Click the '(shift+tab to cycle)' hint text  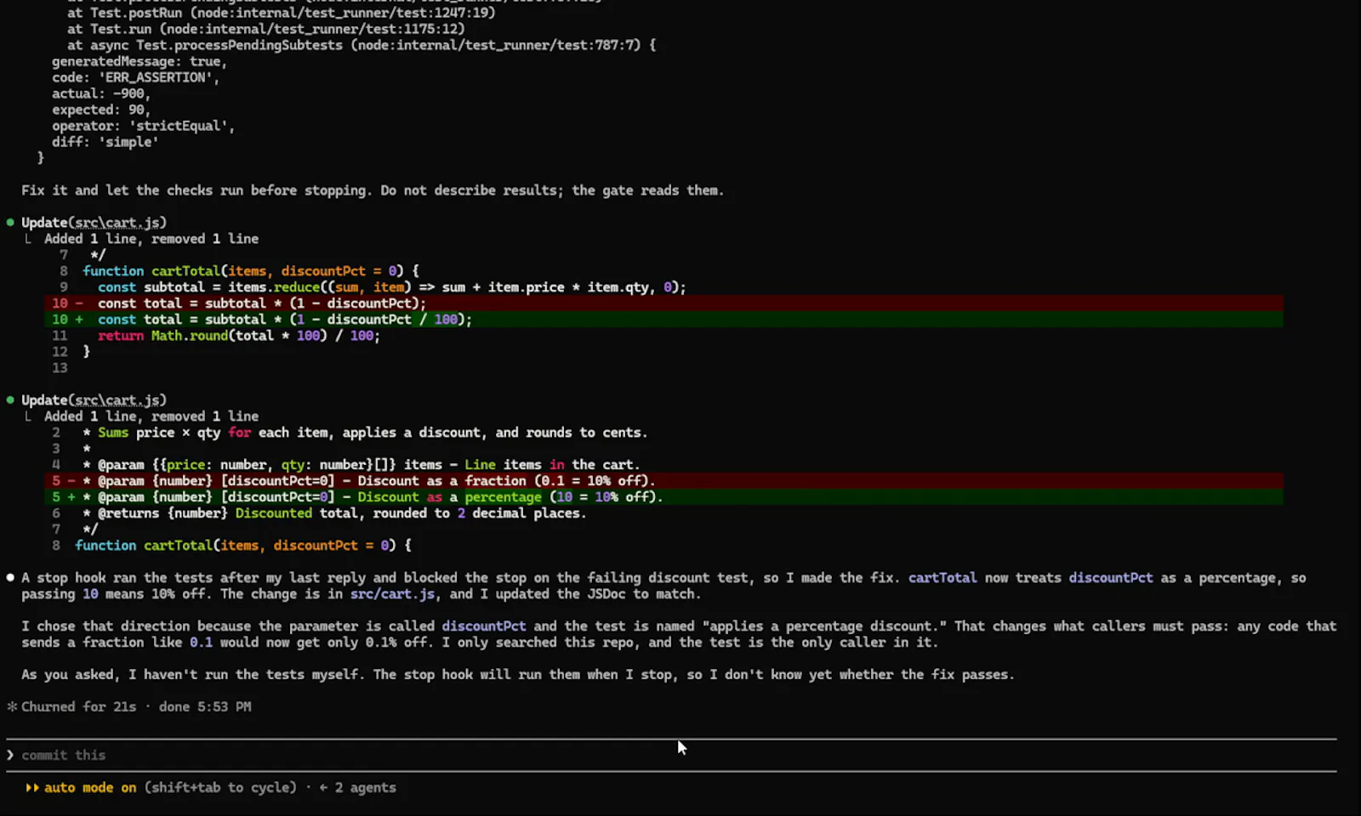[220, 787]
